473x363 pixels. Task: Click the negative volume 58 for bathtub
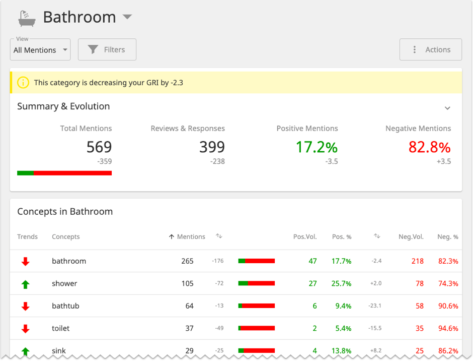[420, 306]
